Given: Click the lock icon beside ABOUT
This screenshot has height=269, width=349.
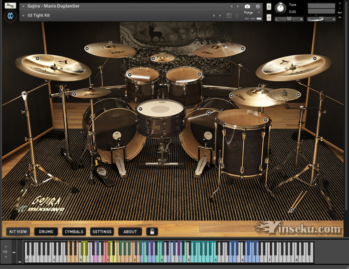Looking at the screenshot, I should pos(151,232).
